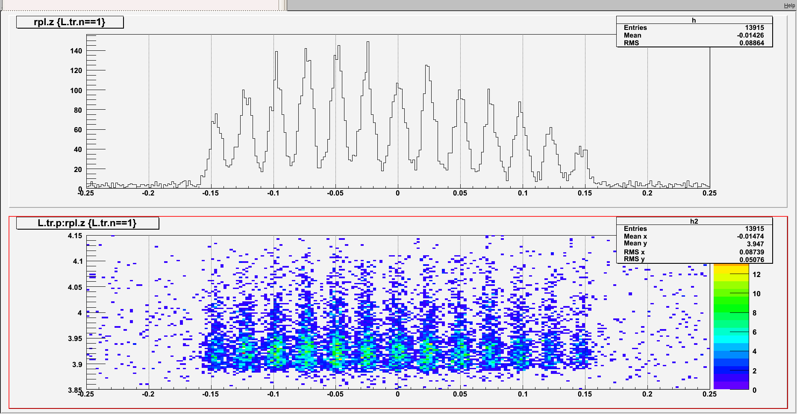This screenshot has width=797, height=414.
Task: Click the yellow band of the color palette
Action: (731, 270)
